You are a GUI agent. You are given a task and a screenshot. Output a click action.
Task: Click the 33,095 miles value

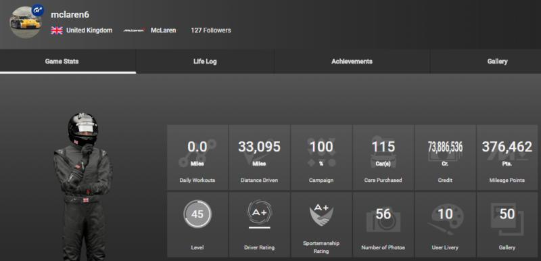point(260,147)
